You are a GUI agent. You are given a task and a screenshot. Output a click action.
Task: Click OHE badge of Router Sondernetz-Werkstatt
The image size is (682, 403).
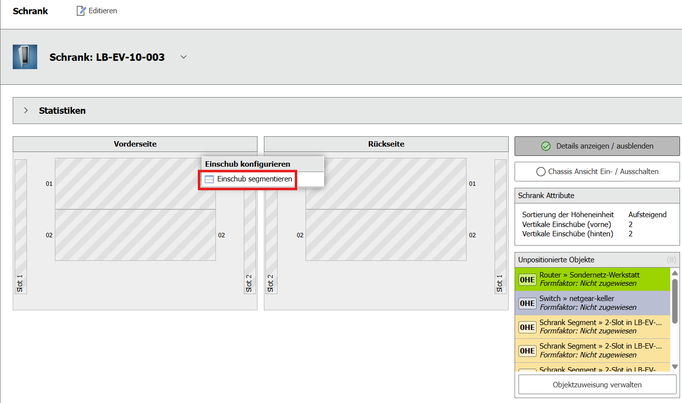point(527,279)
